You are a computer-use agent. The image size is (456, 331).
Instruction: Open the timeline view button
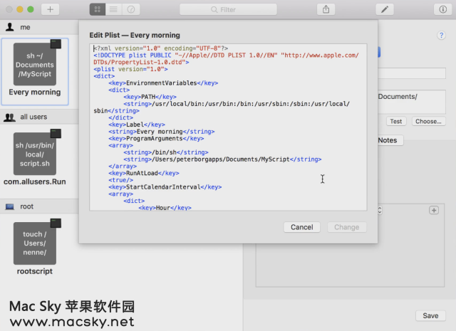click(x=131, y=9)
